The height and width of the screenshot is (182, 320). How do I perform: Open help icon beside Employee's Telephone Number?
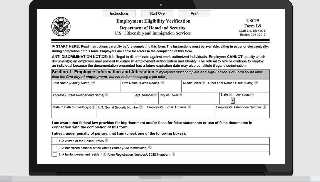pyautogui.click(x=264, y=107)
